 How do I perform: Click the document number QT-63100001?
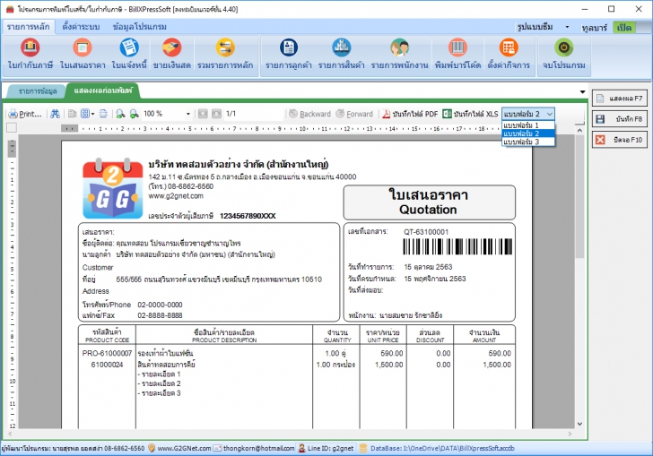click(x=426, y=232)
